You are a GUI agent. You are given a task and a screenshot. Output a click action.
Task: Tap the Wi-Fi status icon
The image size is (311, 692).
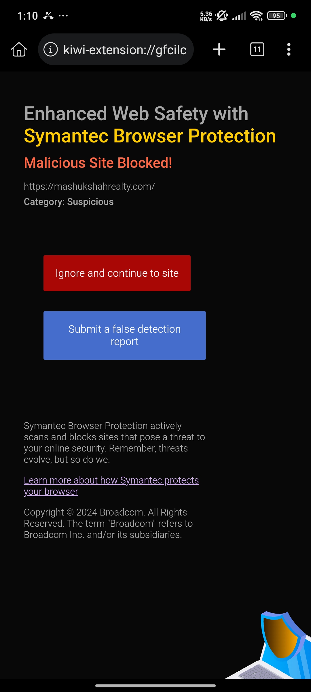click(x=256, y=16)
